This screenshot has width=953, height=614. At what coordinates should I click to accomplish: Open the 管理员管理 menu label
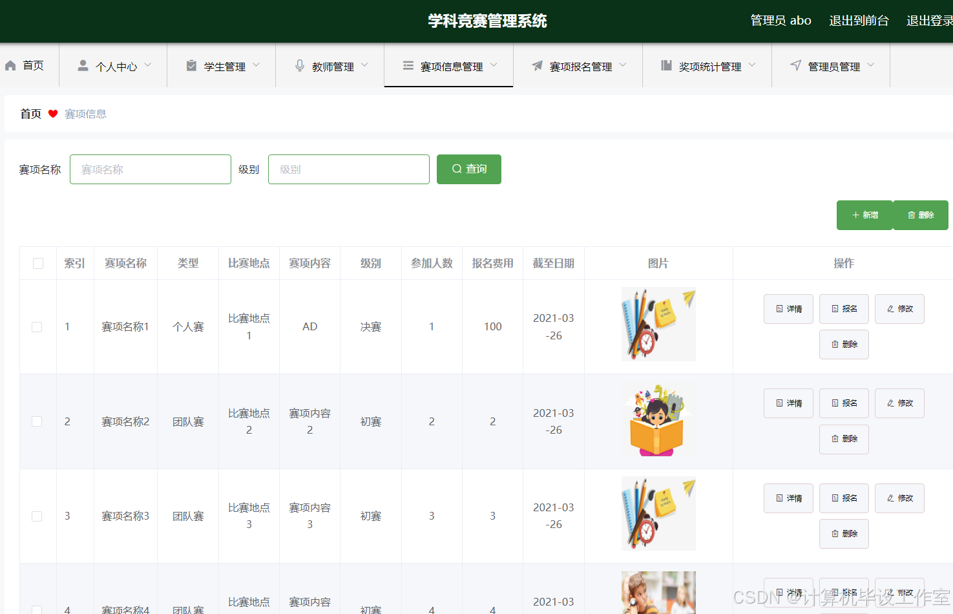(834, 67)
